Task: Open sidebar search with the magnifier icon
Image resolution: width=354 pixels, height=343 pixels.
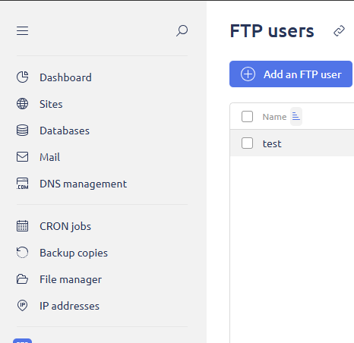Action: point(182,30)
